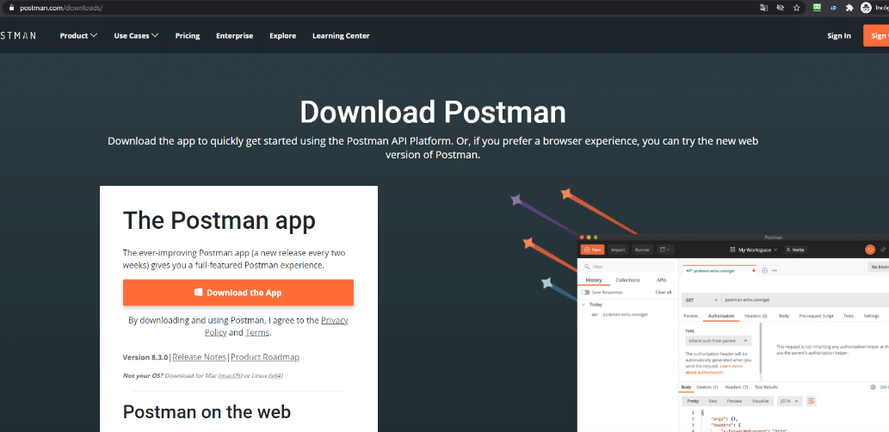Open the Enterprise page
The height and width of the screenshot is (432, 889).
[x=235, y=36]
